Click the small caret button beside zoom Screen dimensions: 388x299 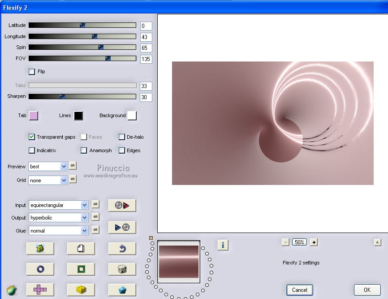pyautogui.click(x=377, y=242)
